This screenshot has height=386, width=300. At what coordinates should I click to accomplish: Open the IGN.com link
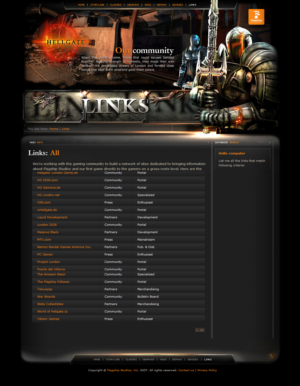point(44,202)
